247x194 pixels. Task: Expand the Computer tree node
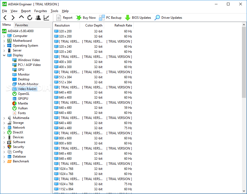4,36
